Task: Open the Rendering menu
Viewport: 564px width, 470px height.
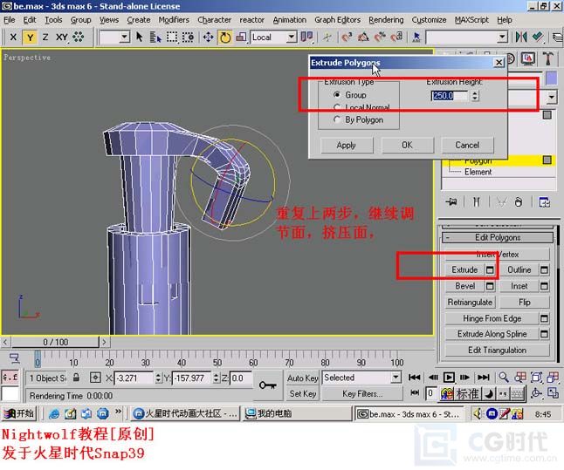Action: pyautogui.click(x=386, y=20)
